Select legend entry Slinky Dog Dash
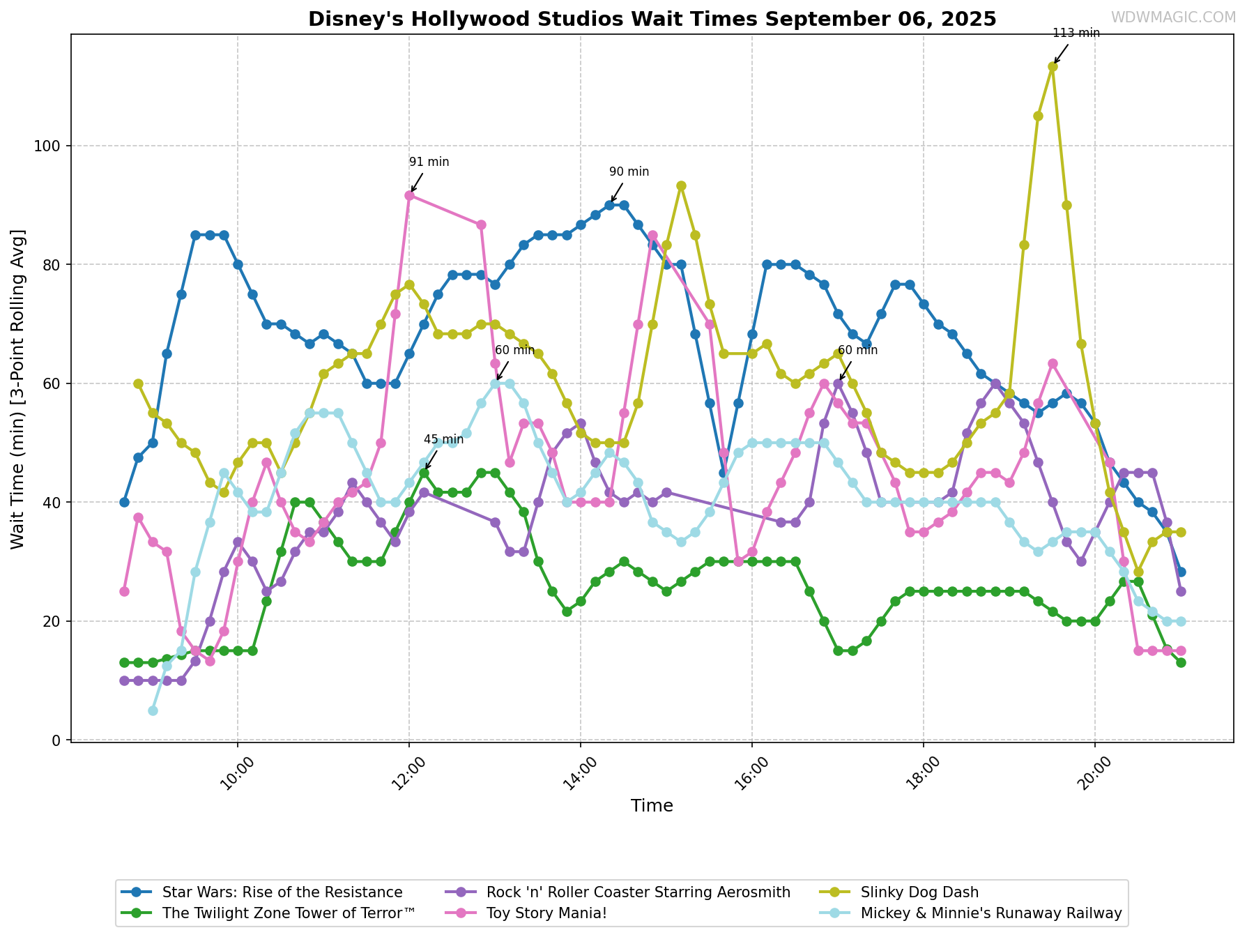The width and height of the screenshot is (1247, 937). click(x=899, y=892)
